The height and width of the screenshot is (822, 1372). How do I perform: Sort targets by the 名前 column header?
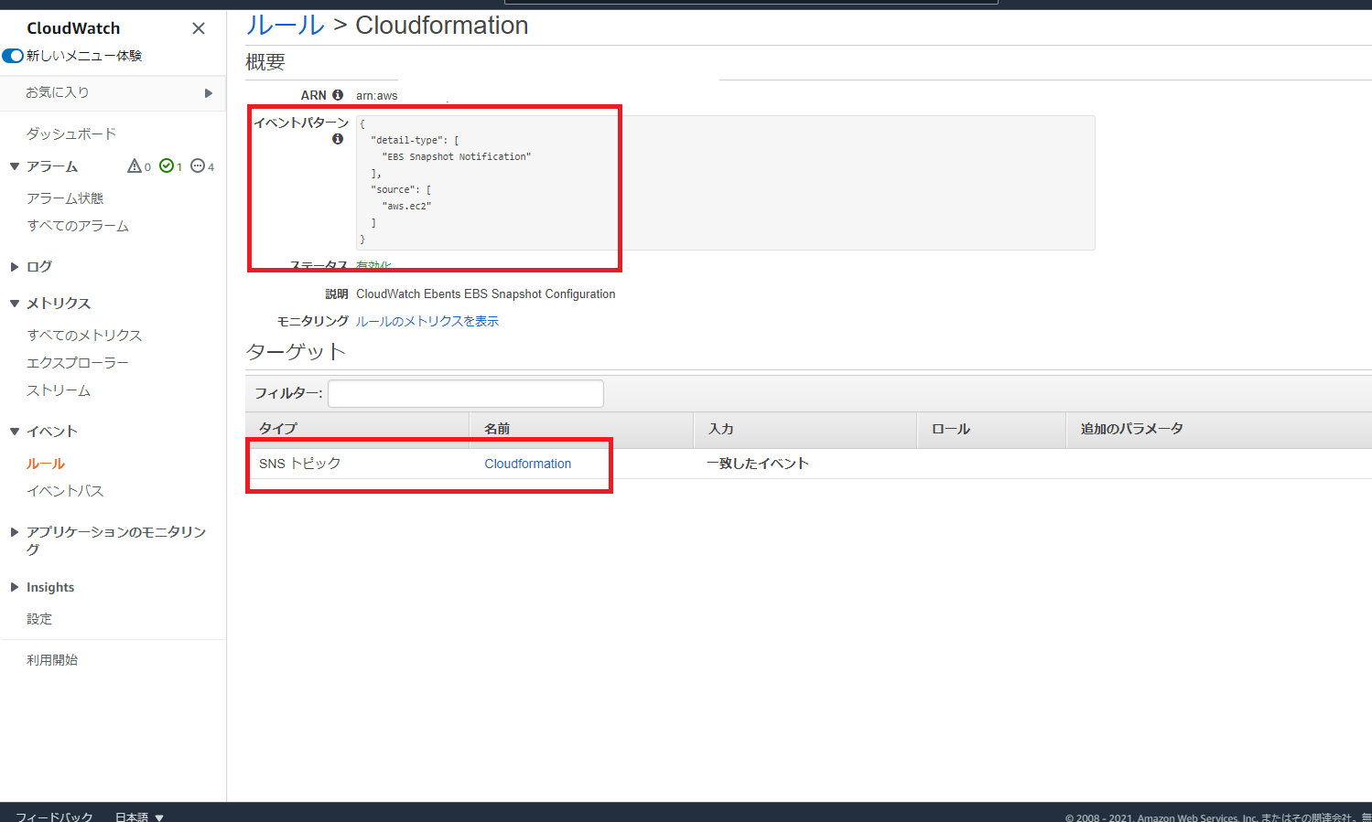tap(582, 429)
